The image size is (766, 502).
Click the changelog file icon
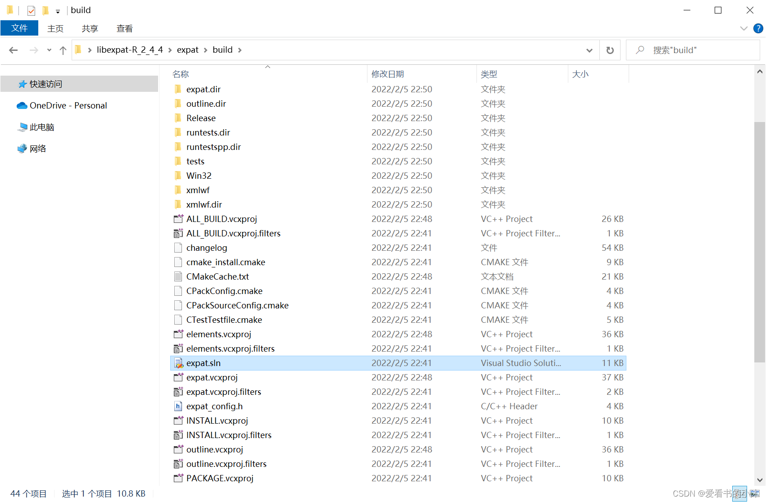point(178,248)
